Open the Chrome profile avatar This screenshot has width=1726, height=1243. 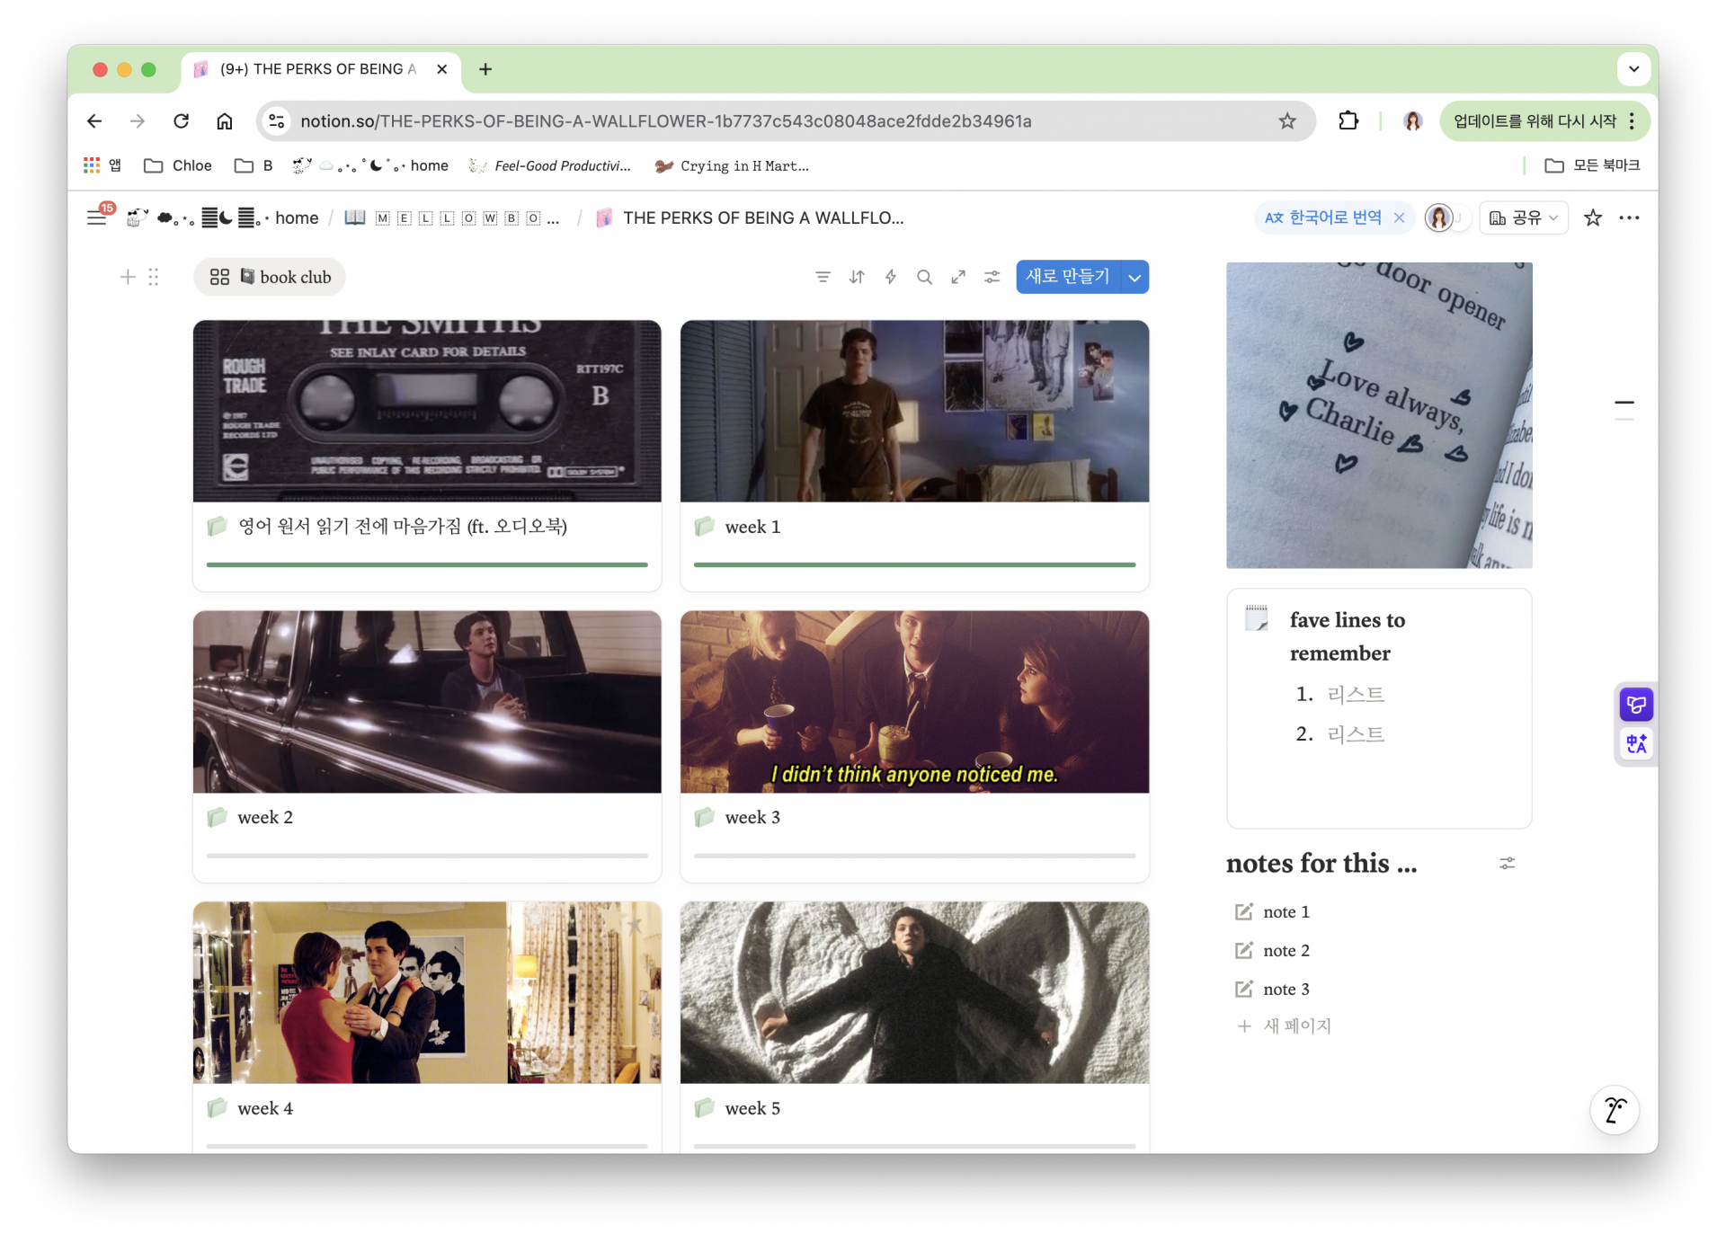point(1412,121)
